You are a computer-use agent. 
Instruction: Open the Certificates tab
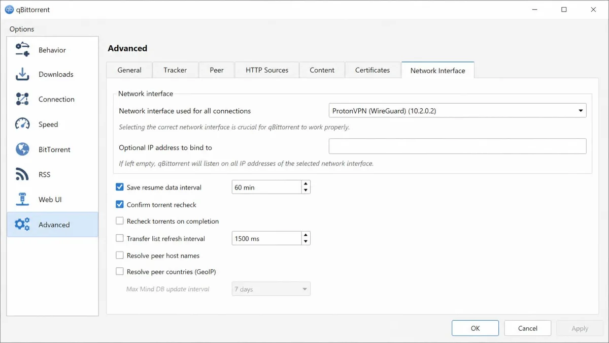pos(373,70)
